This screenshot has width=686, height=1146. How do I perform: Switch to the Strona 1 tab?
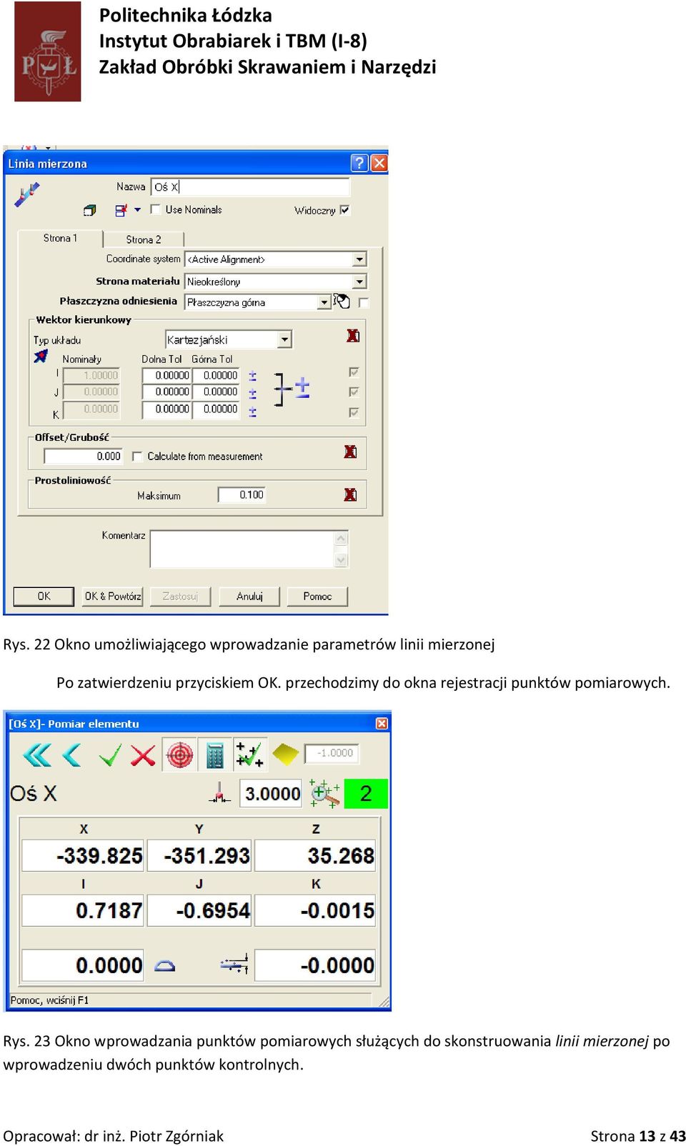coord(60,238)
